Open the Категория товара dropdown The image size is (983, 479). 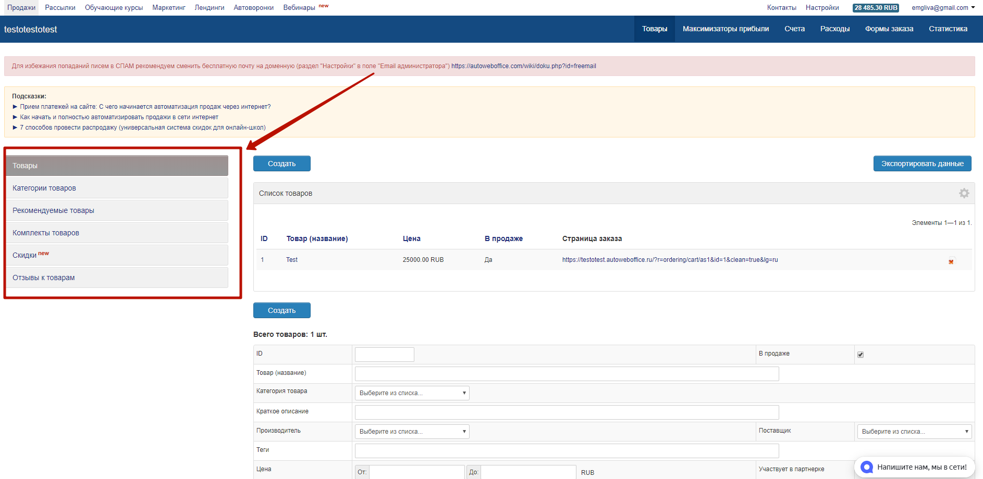(x=412, y=393)
